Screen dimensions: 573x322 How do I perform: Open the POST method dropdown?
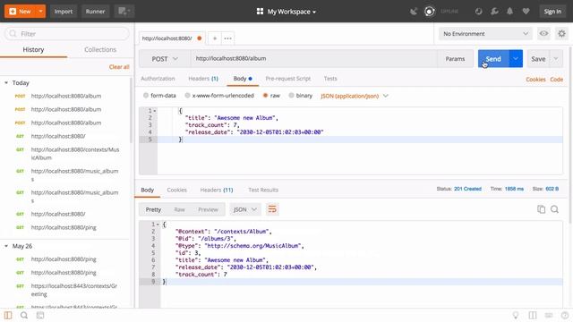click(x=165, y=59)
